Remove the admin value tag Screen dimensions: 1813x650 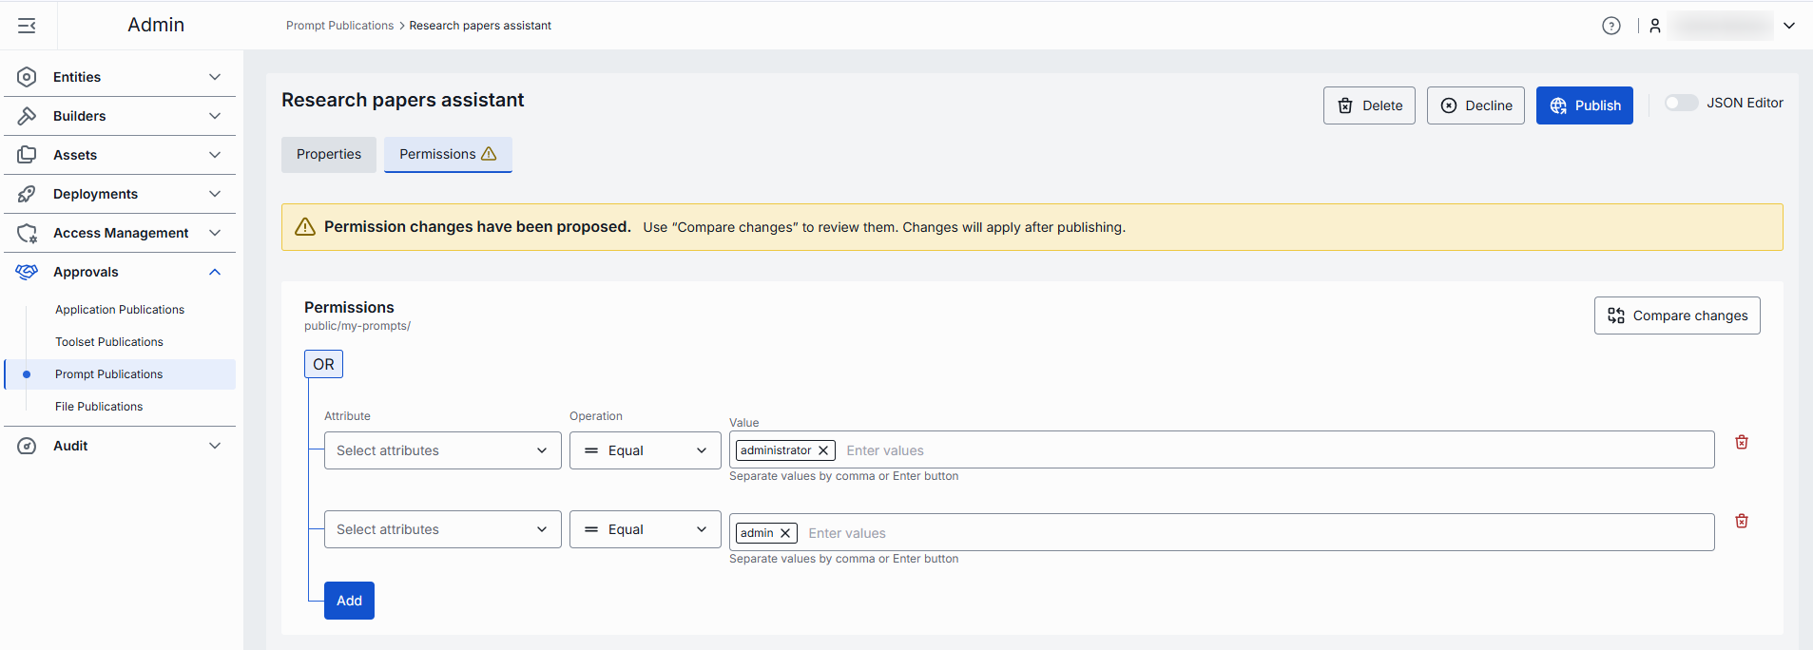[785, 533]
